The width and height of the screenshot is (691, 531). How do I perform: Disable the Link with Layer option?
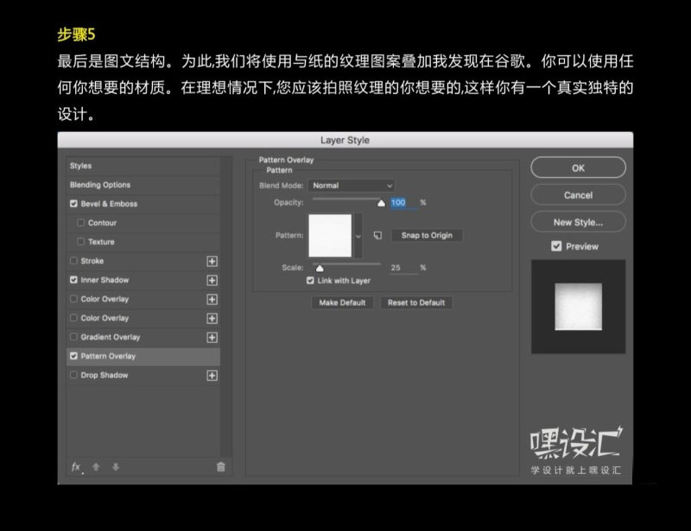[311, 281]
